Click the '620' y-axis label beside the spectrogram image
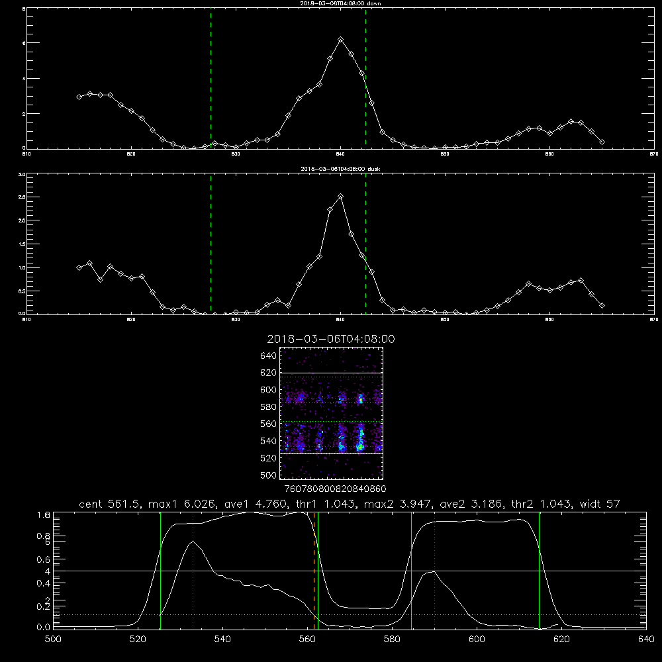 tap(268, 373)
